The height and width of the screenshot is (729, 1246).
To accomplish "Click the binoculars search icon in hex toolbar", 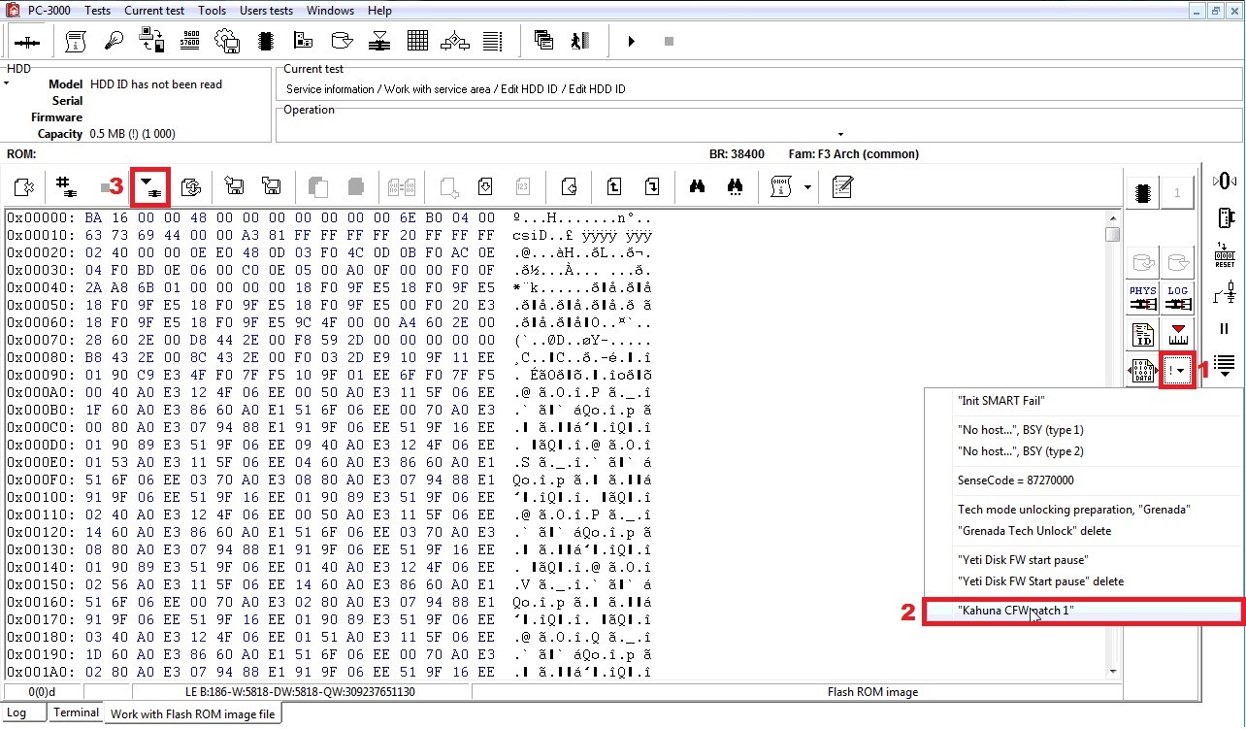I will pyautogui.click(x=697, y=187).
